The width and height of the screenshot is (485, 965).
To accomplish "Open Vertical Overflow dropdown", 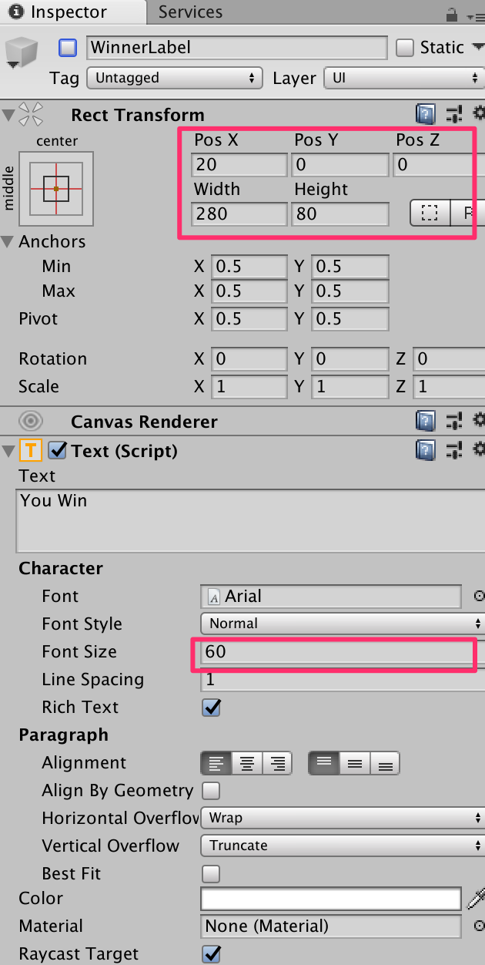I will pos(343,846).
